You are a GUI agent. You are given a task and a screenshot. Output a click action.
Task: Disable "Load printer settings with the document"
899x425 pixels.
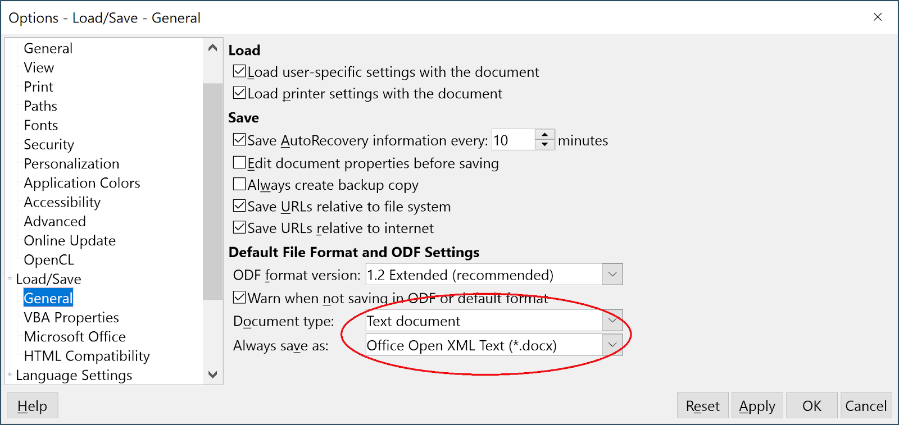(x=239, y=93)
